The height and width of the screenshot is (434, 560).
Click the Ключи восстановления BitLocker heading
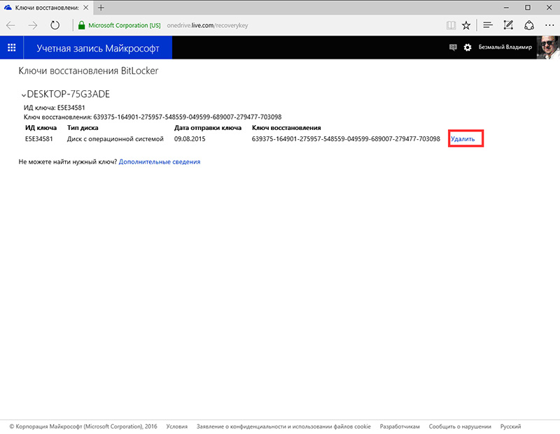[88, 71]
